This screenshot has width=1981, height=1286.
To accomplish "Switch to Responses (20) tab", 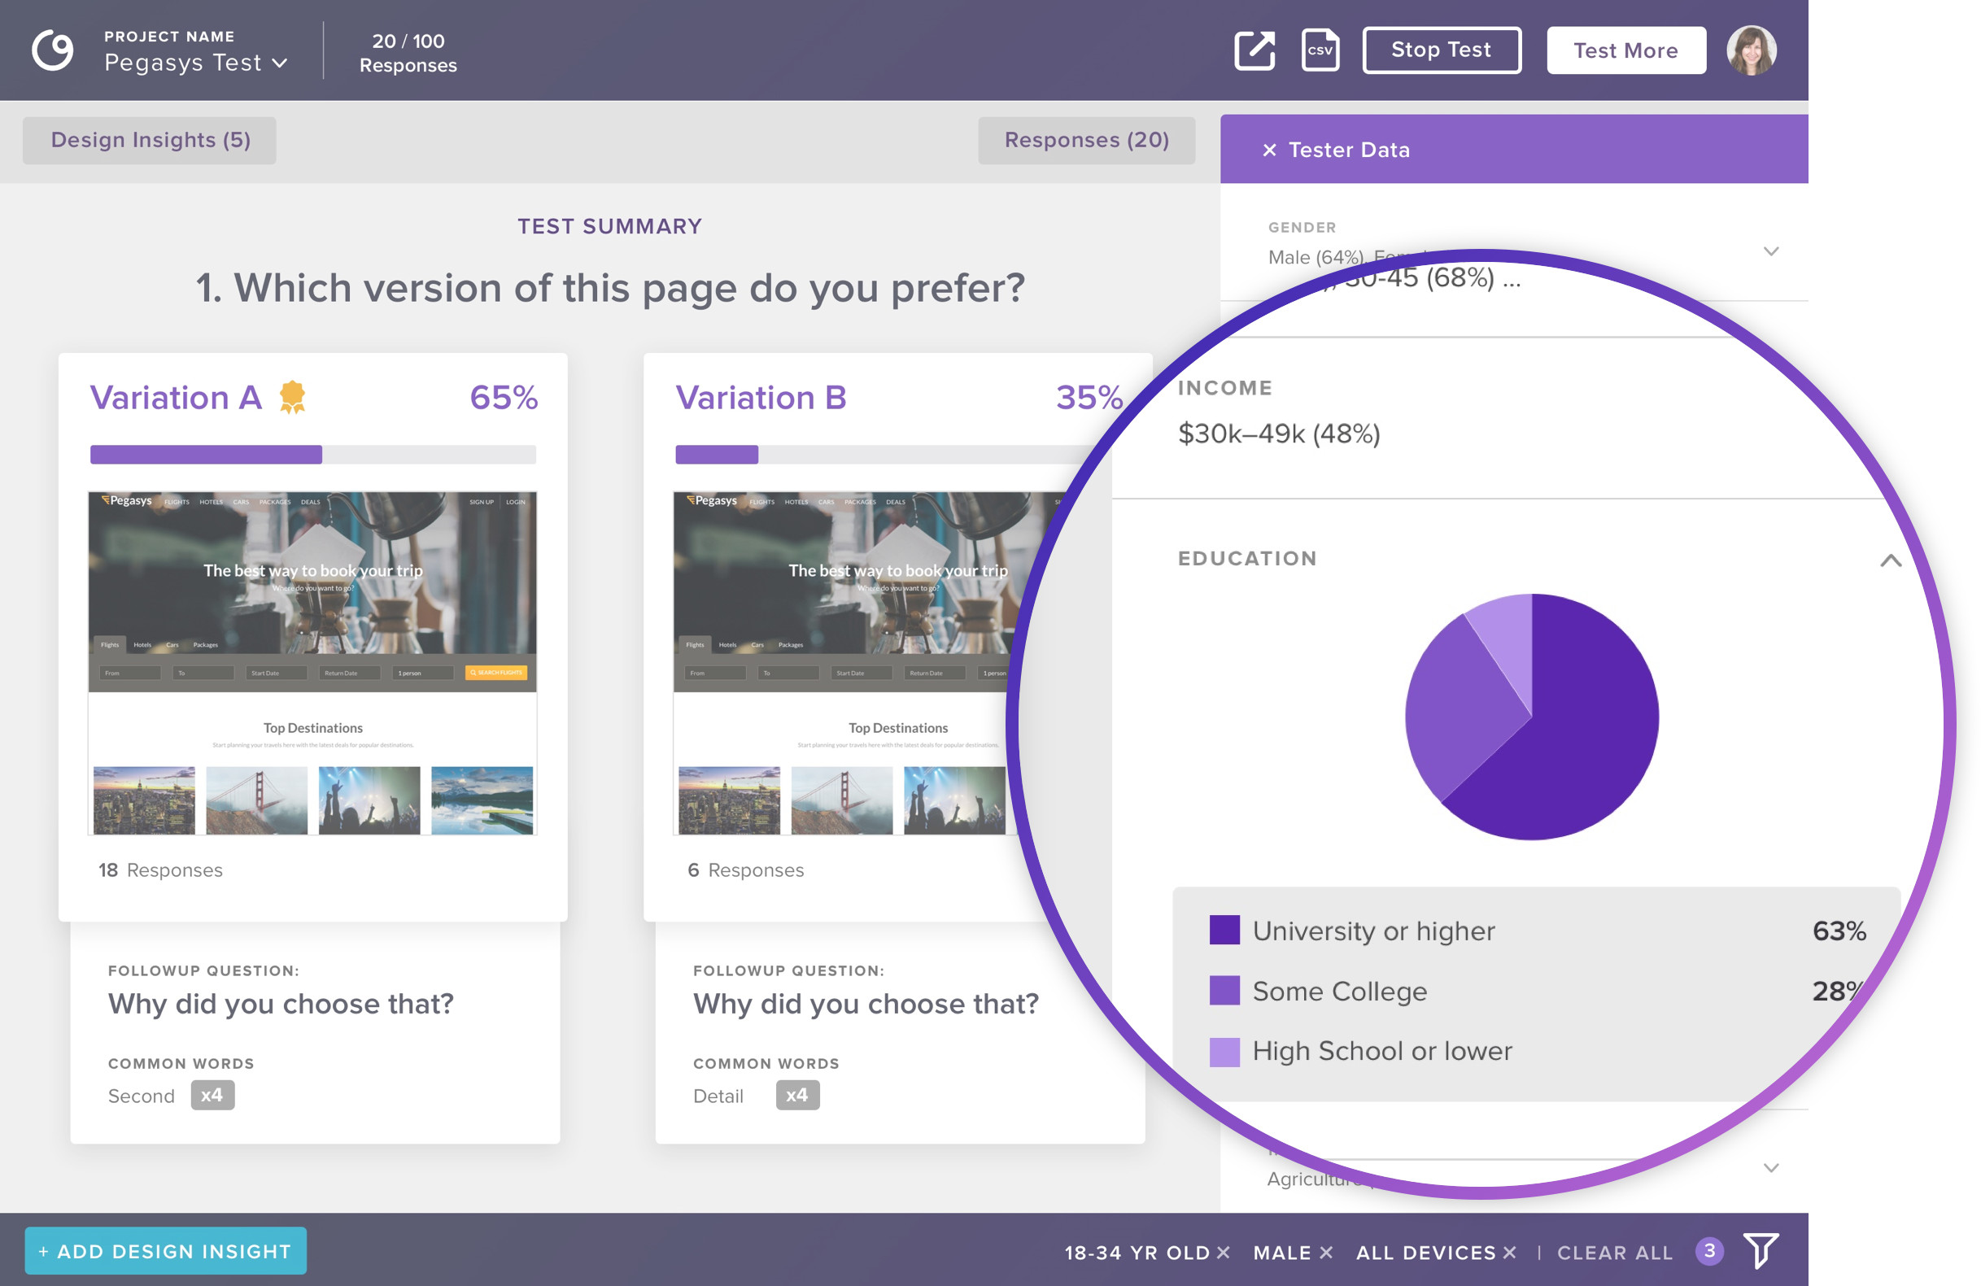I will point(1086,140).
